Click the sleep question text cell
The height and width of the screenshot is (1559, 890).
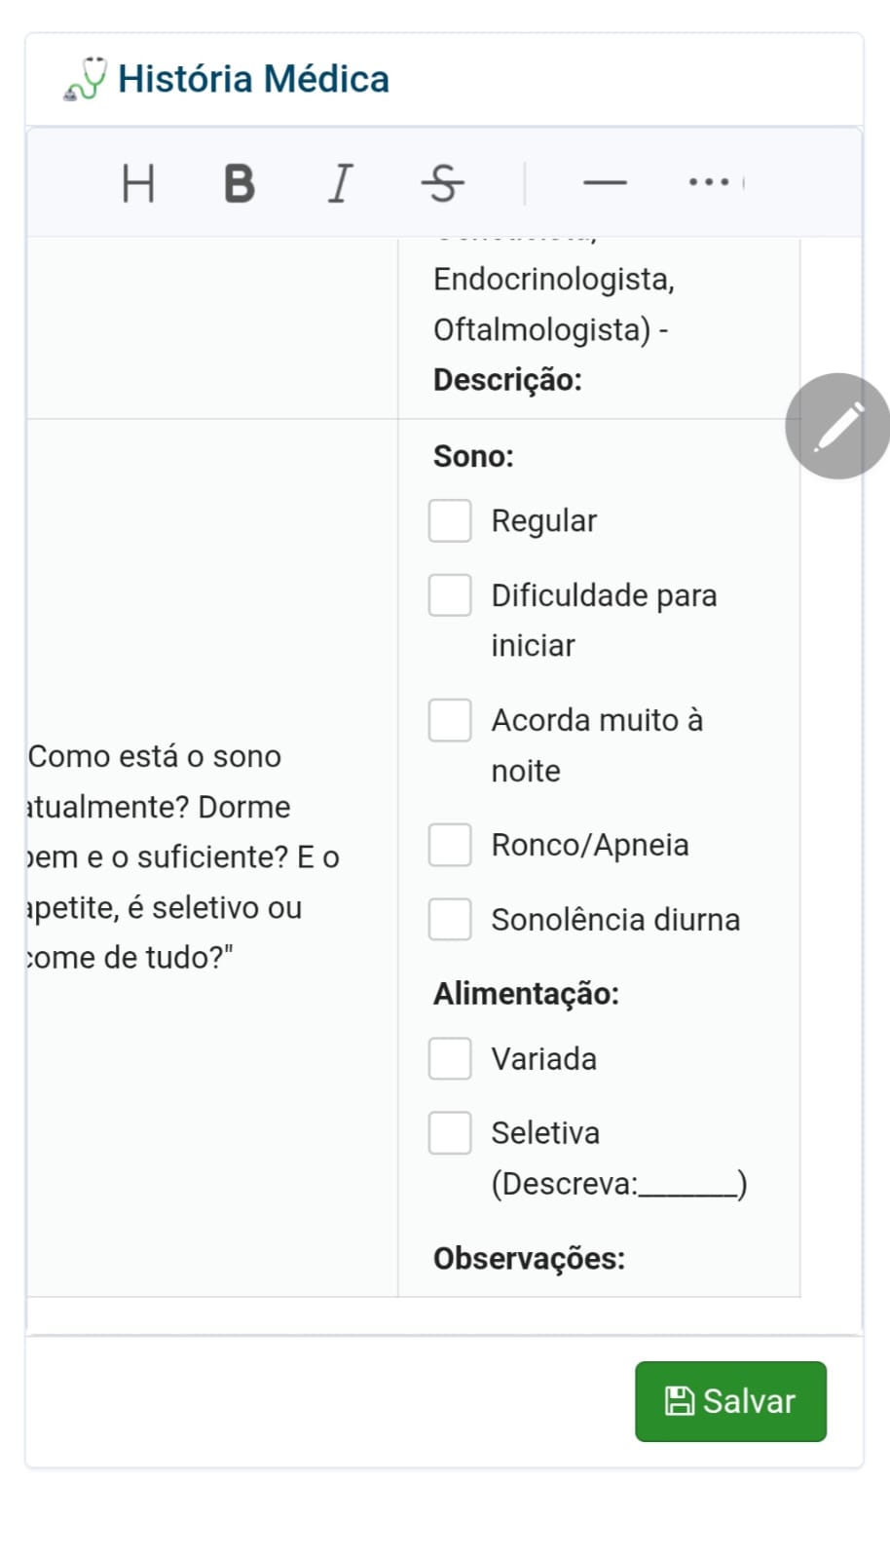[195, 857]
